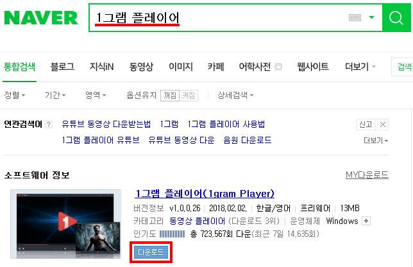The image size is (413, 267).
Task: Open the 더보기 tab menu
Action: point(360,67)
